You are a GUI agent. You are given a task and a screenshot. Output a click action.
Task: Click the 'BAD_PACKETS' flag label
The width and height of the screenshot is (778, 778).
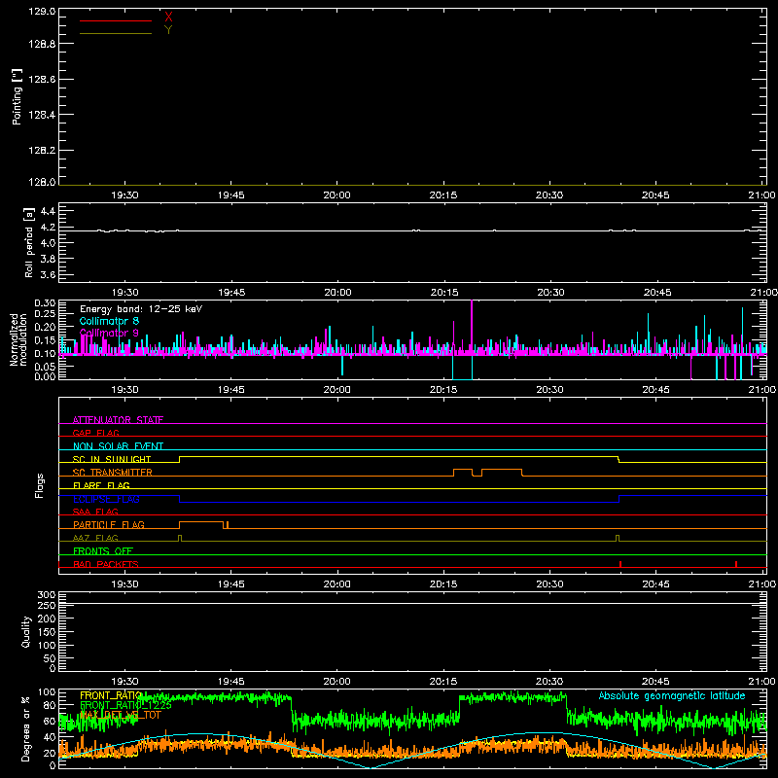(x=106, y=564)
